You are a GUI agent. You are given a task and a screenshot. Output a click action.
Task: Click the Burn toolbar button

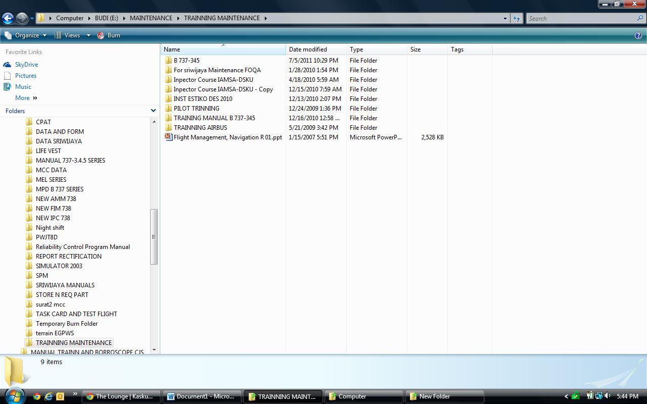click(x=109, y=35)
